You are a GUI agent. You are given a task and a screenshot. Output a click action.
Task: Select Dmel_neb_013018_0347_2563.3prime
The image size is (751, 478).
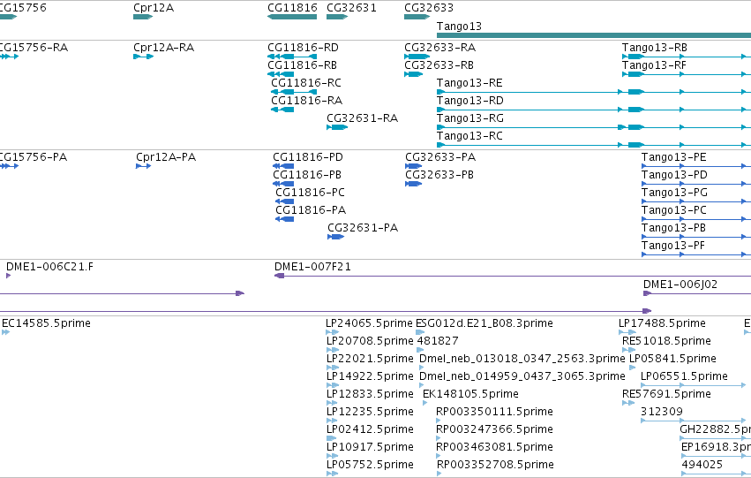(x=522, y=359)
